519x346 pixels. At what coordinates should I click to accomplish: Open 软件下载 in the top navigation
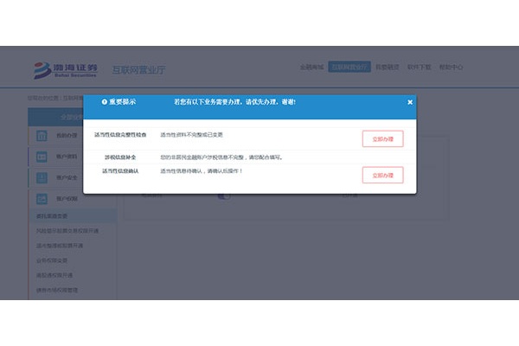(419, 67)
